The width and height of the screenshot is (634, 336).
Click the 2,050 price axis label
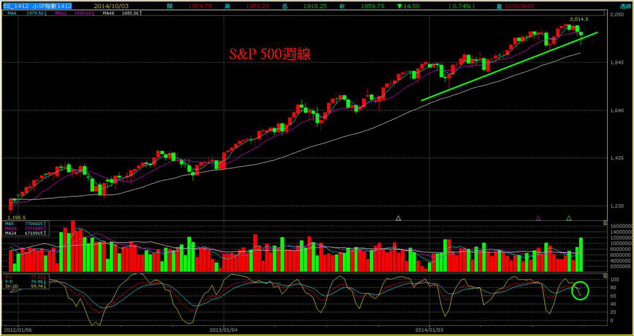[618, 15]
